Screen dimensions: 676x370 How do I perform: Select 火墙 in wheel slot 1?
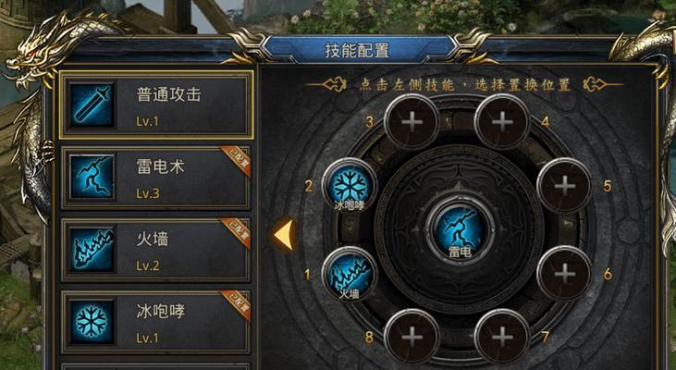click(x=350, y=275)
